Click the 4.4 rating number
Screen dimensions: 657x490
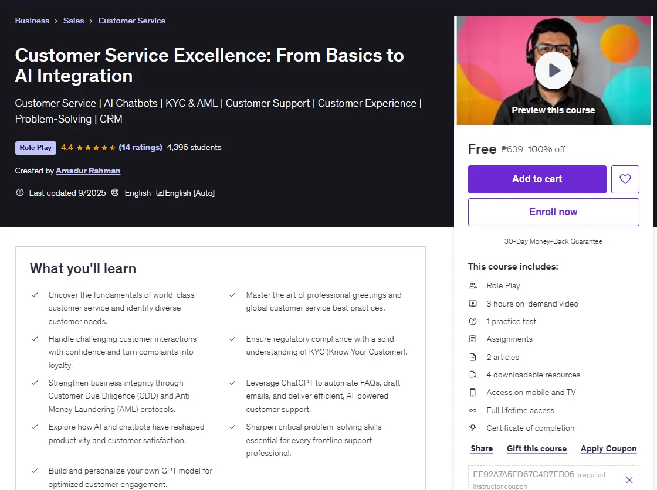[x=67, y=148]
